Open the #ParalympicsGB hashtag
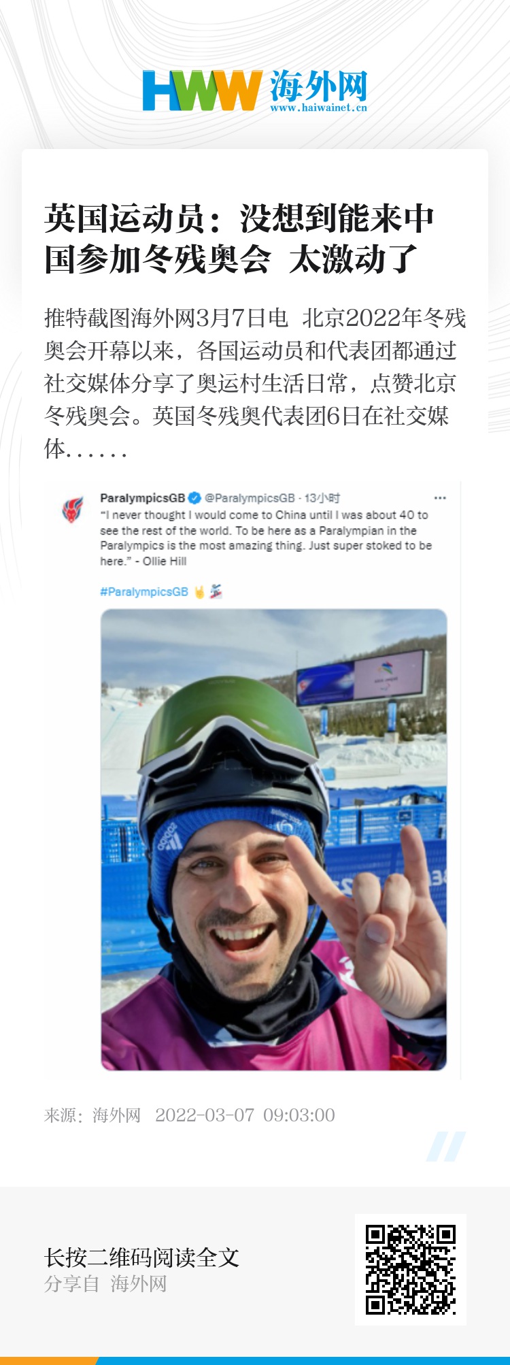 (x=144, y=592)
